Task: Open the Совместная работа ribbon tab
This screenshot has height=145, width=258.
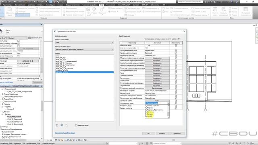Action: [90, 5]
